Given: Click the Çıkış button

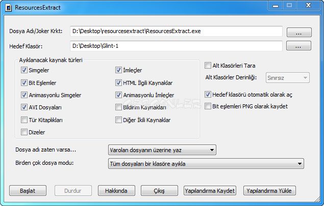Looking at the screenshot, I should click(159, 191).
